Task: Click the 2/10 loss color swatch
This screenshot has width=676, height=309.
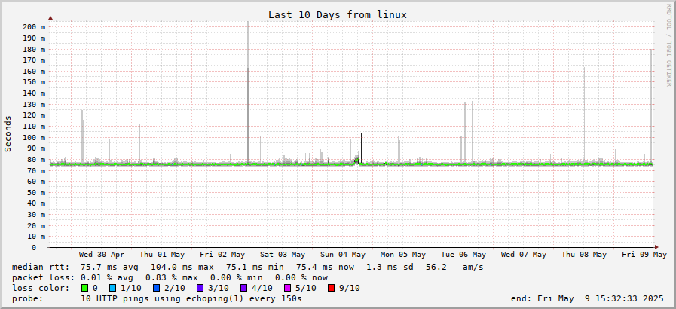Action: 157,288
